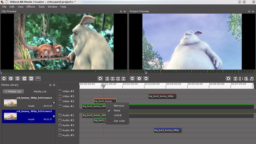Image resolution: width=256 pixels, height=144 pixels.
Task: Open the Help menu
Action: click(63, 7)
